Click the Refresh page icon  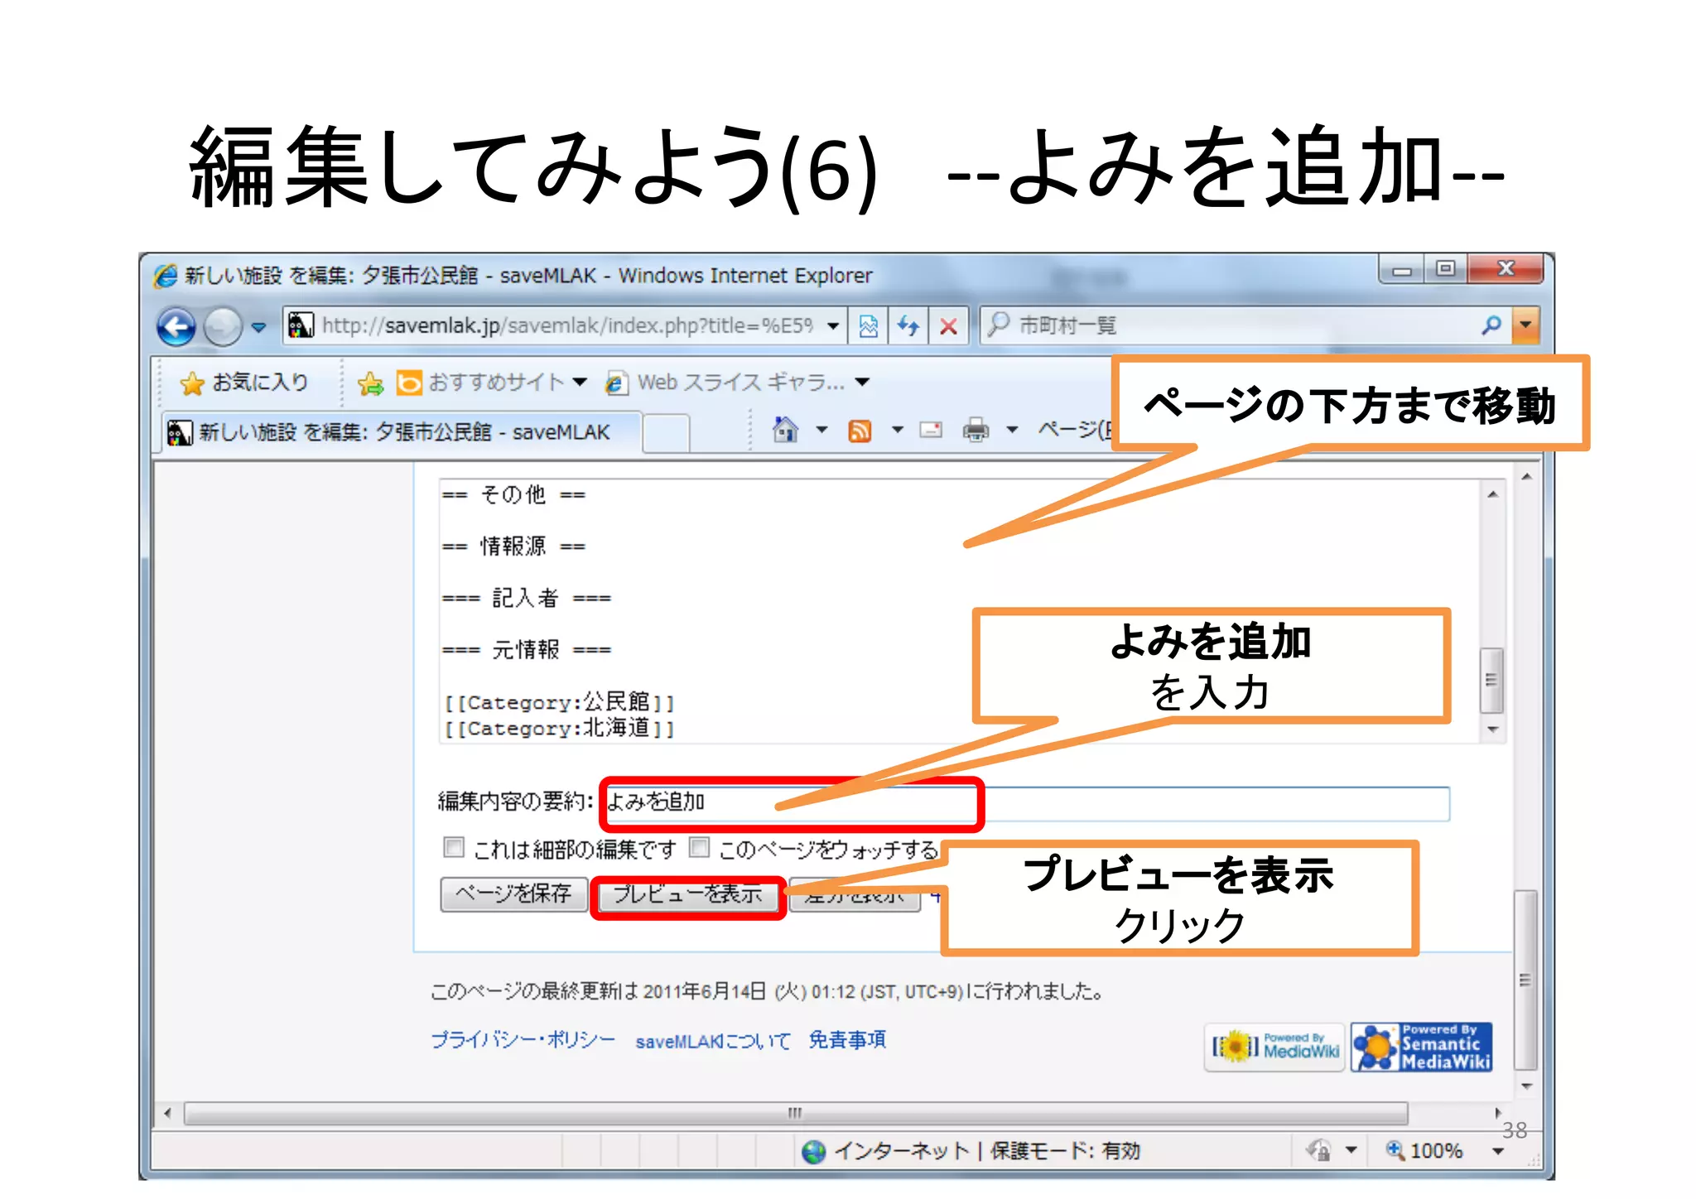pyautogui.click(x=908, y=326)
